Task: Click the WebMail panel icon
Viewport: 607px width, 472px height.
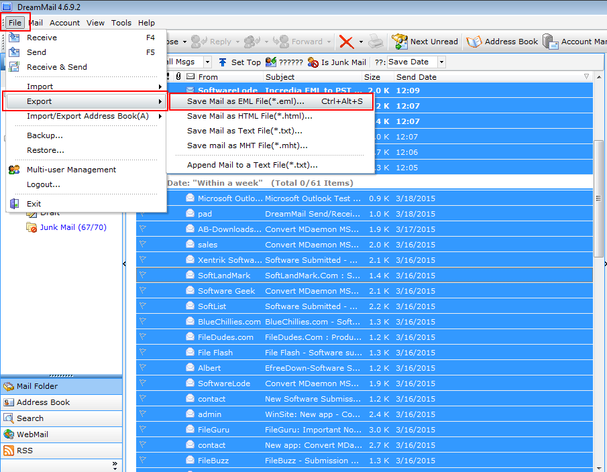Action: (x=9, y=434)
